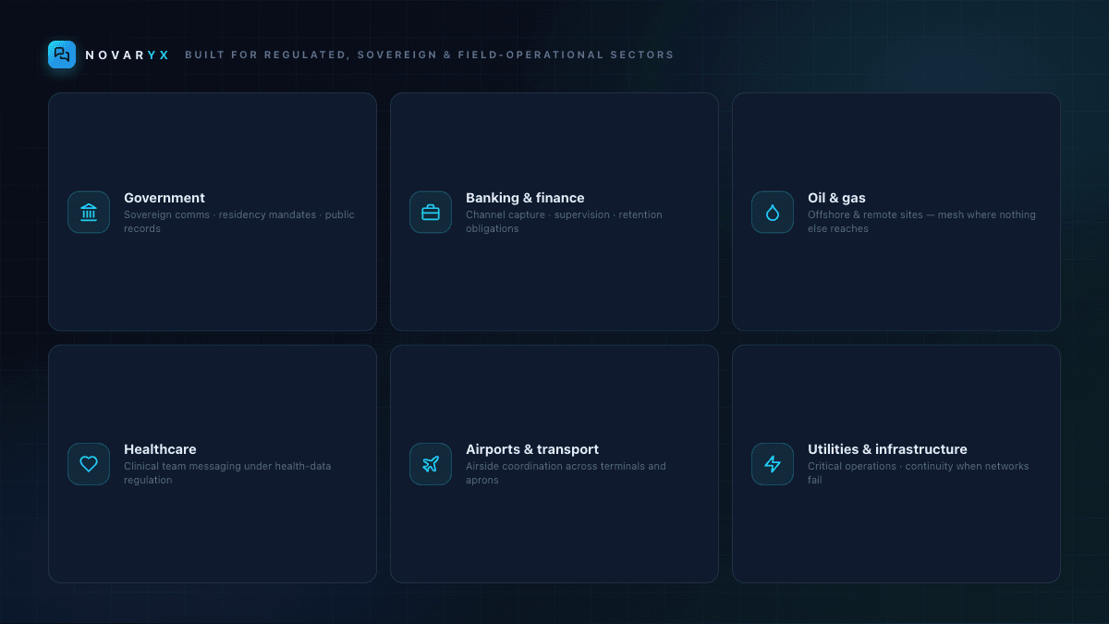Click the 'Clinical team messaging' description
1109x624 pixels.
[x=227, y=473]
